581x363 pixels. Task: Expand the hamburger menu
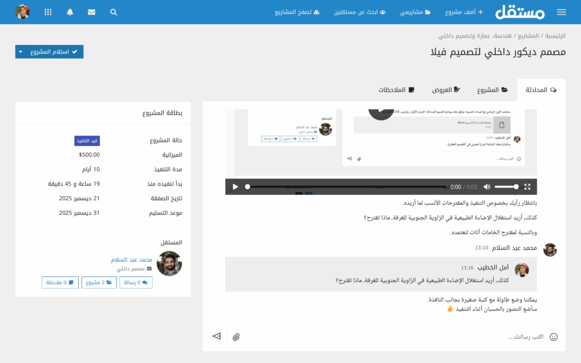561,11
